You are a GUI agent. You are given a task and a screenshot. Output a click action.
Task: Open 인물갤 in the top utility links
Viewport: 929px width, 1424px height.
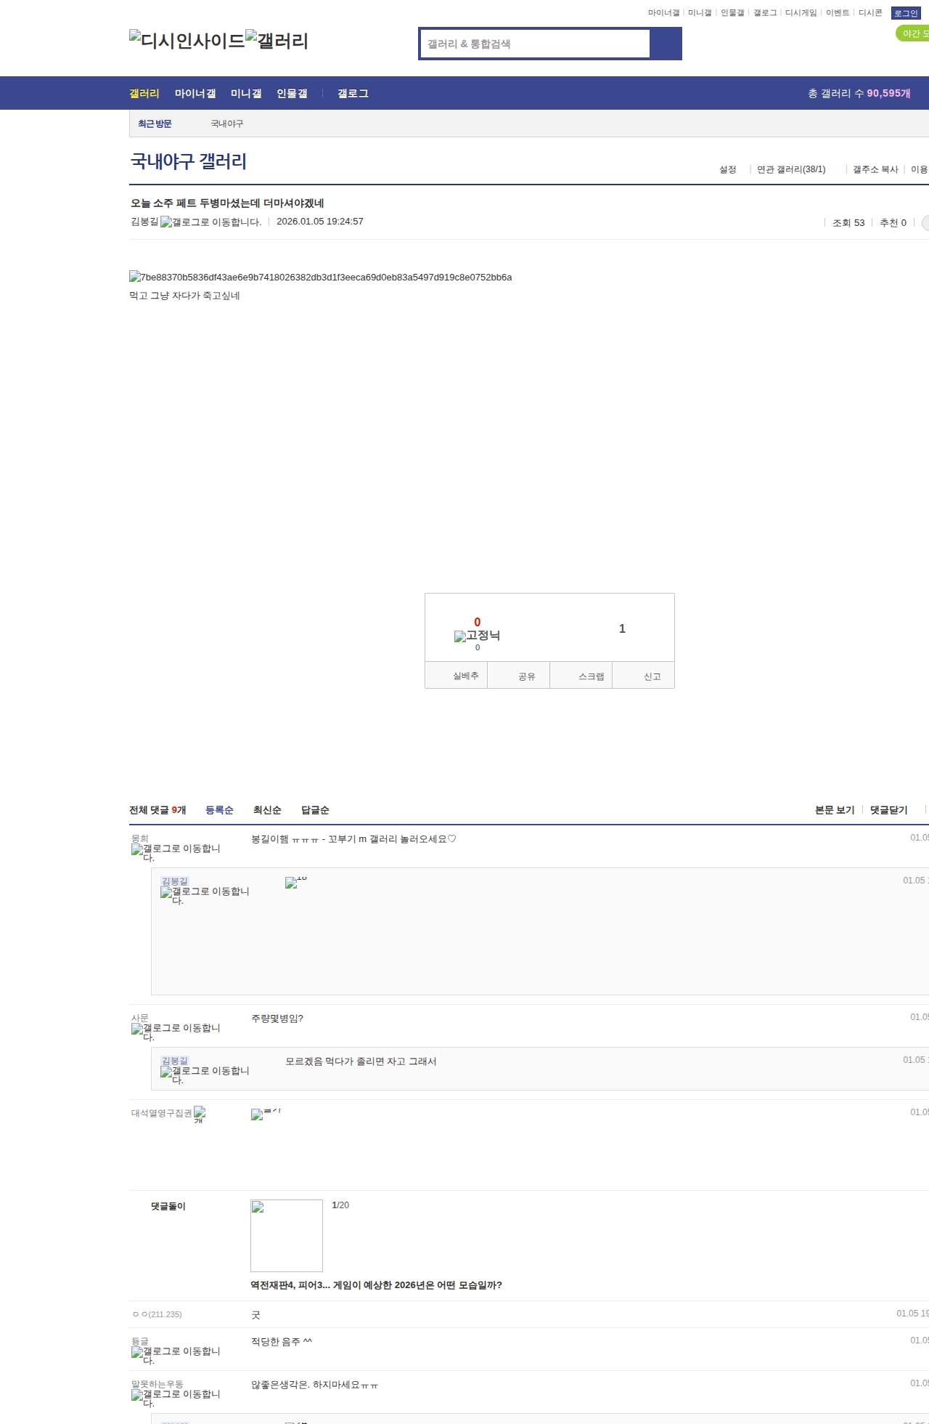click(x=732, y=13)
